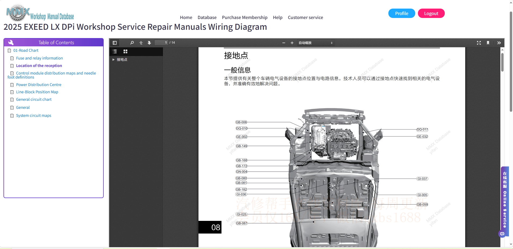
Task: Toggle the PDF sidebar panel
Action: pos(115,43)
